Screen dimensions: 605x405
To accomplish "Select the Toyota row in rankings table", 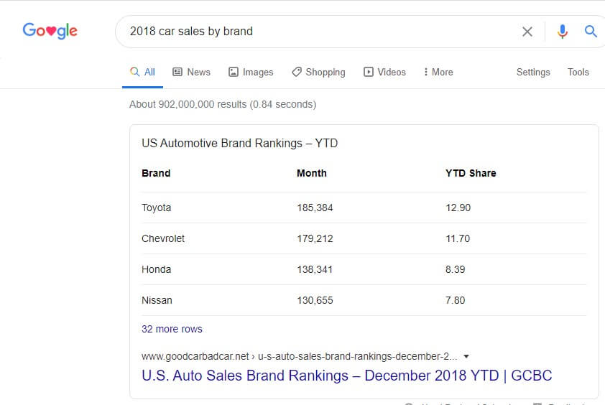I will coord(364,208).
